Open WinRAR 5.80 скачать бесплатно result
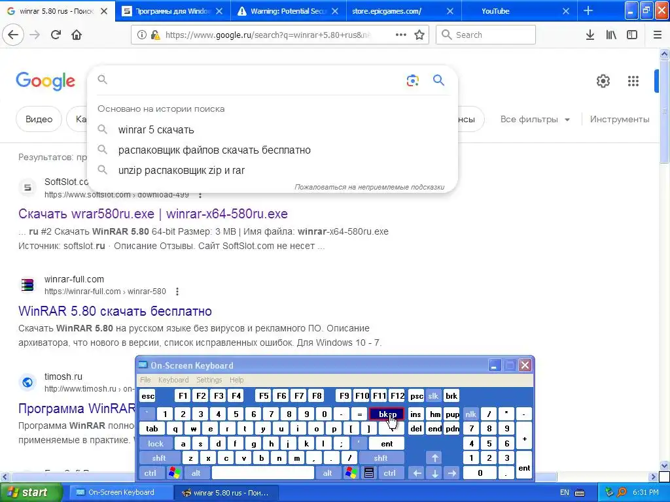The width and height of the screenshot is (670, 502). coord(115,310)
